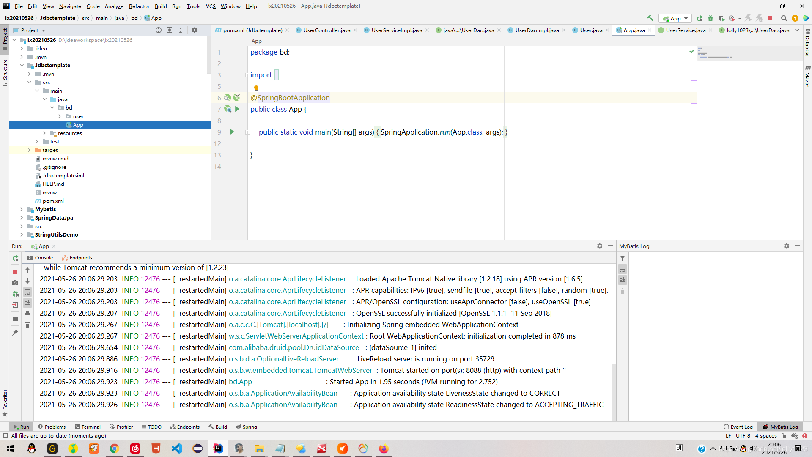Open Project panel settings gear
The height and width of the screenshot is (457, 812).
pyautogui.click(x=195, y=30)
